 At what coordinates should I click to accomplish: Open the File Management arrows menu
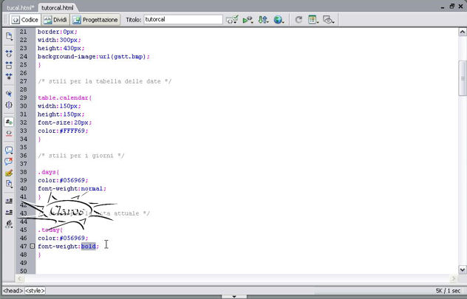[263, 20]
